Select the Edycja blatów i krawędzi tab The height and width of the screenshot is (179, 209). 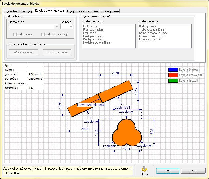tap(50, 11)
